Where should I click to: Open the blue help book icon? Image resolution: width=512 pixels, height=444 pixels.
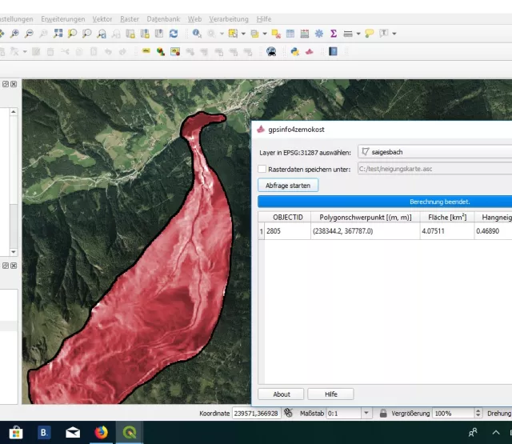point(333,51)
